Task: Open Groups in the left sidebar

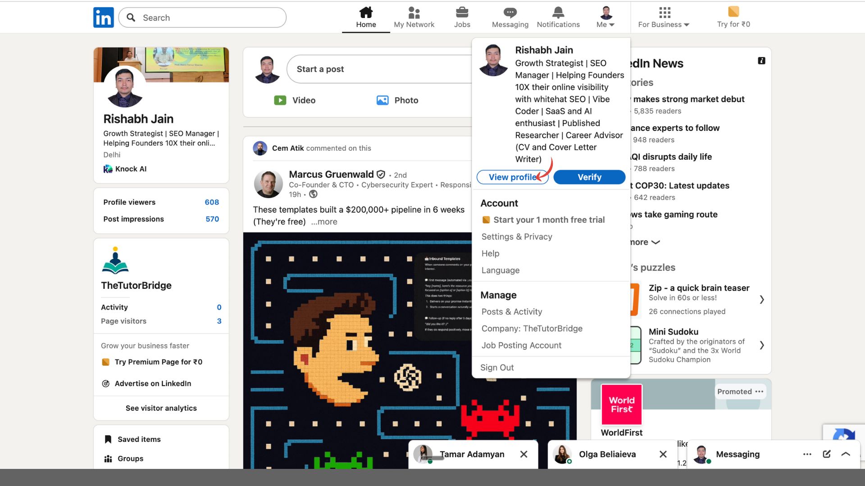Action: 130,458
